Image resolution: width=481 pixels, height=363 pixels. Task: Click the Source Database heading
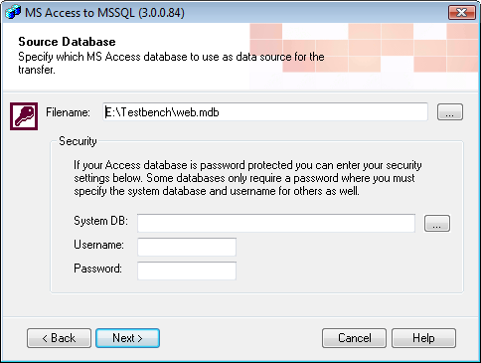(x=67, y=42)
